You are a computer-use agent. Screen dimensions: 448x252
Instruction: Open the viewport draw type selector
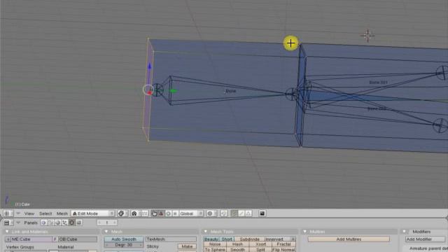click(122, 213)
